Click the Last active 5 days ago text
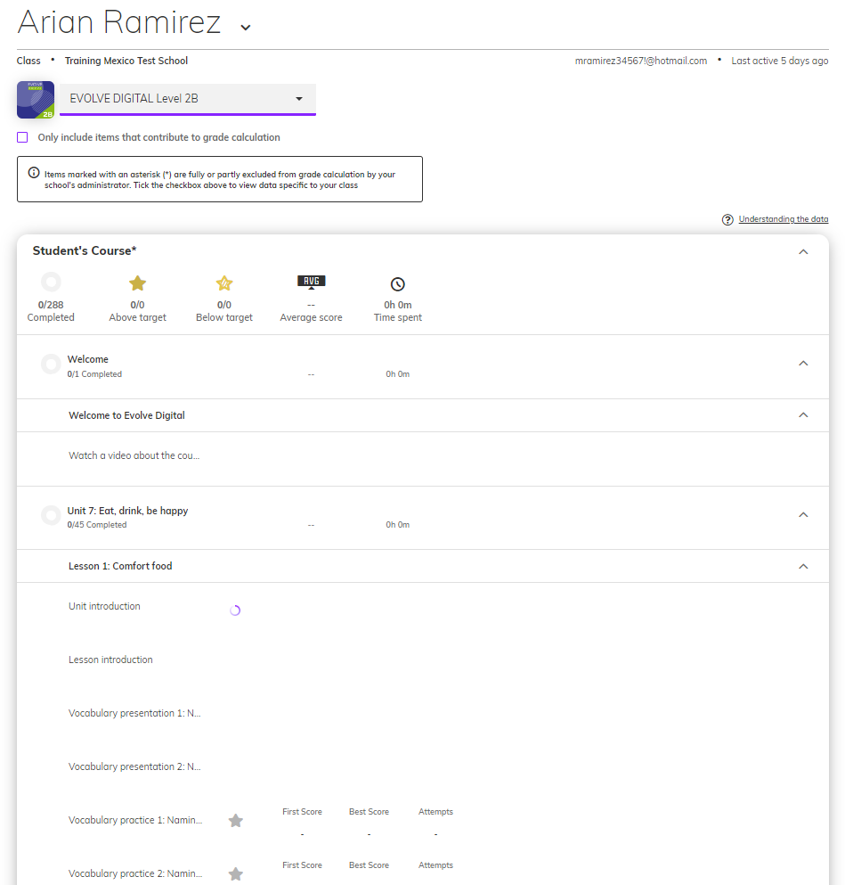The image size is (845, 885). click(x=780, y=61)
